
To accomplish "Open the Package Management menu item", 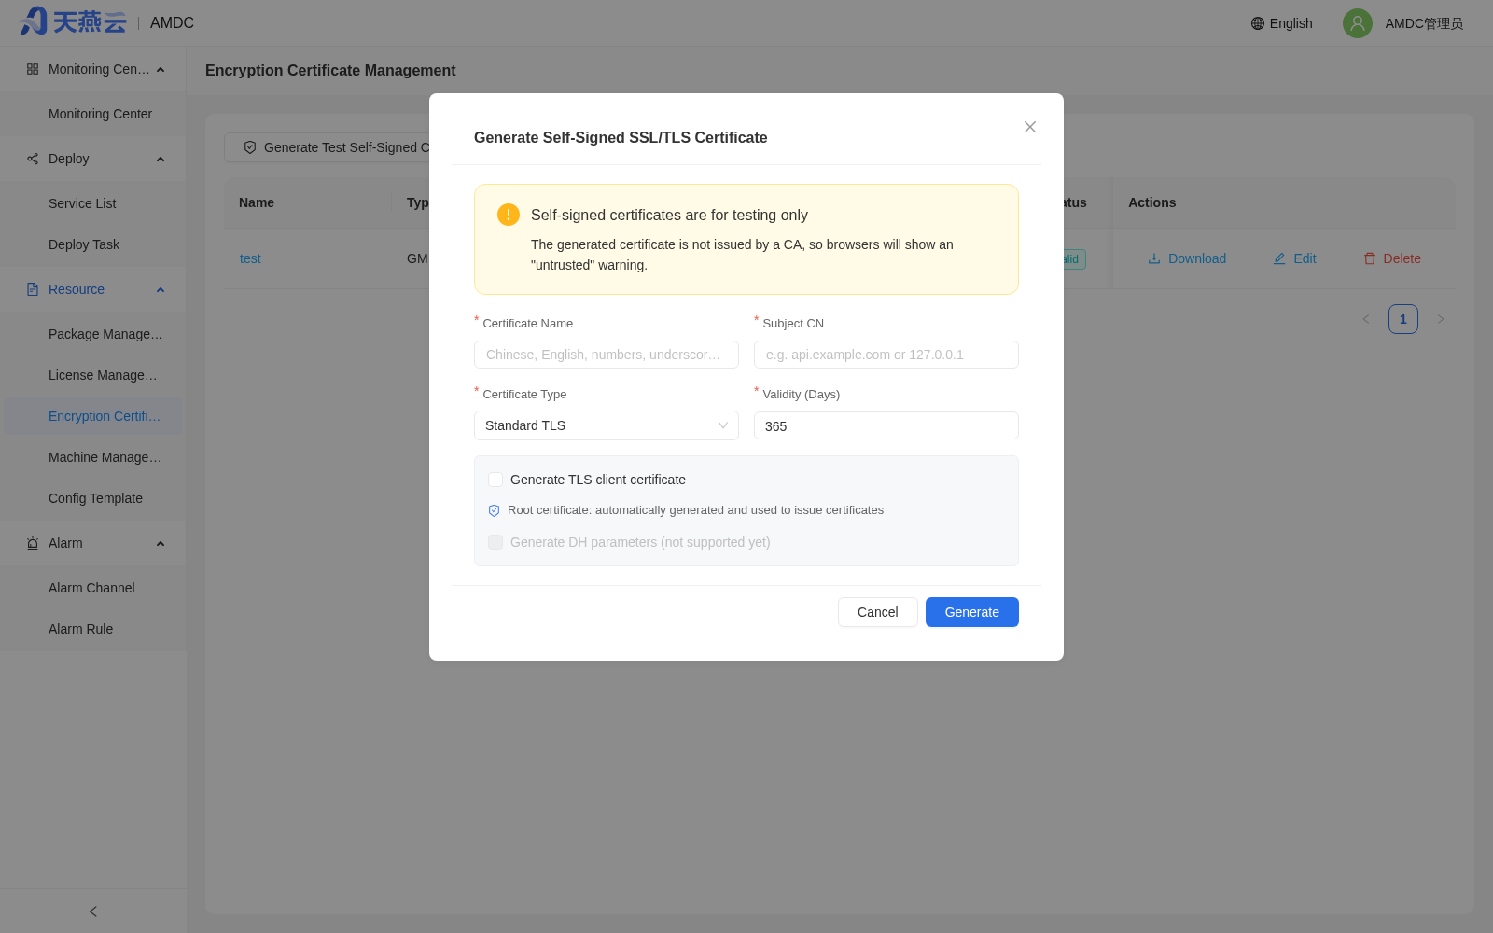I will [x=93, y=334].
